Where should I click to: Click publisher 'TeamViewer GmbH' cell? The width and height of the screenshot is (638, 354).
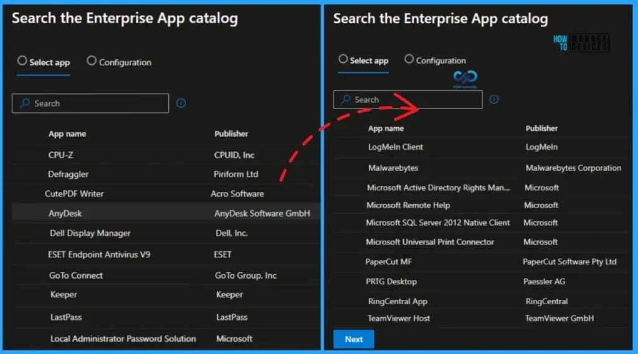[x=559, y=318]
